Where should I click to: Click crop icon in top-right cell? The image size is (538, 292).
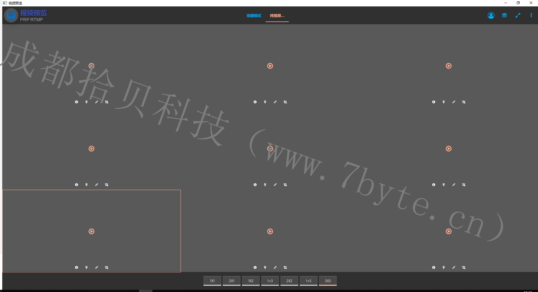[x=464, y=102]
